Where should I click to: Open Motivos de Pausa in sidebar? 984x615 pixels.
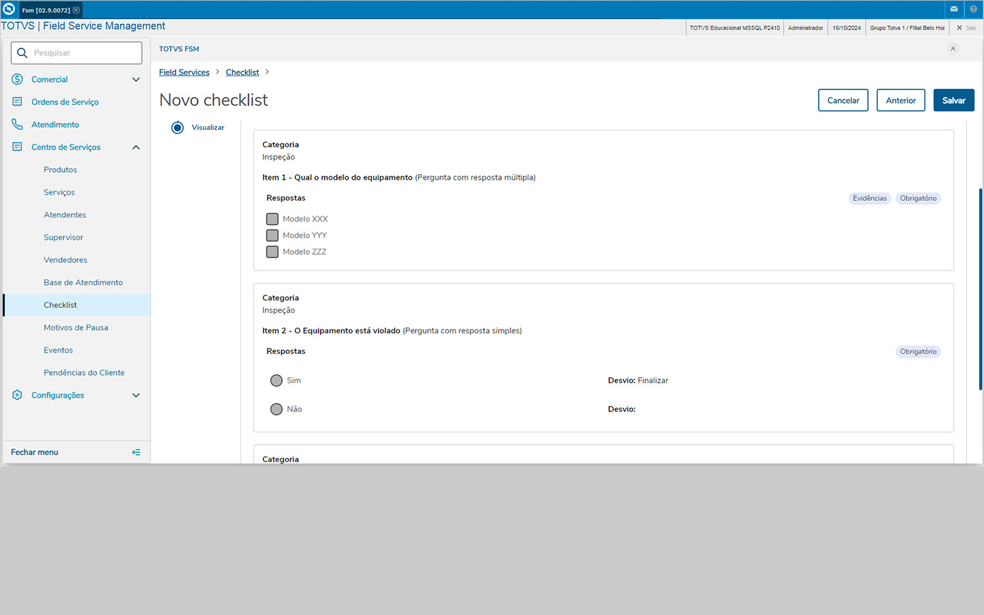pyautogui.click(x=76, y=327)
